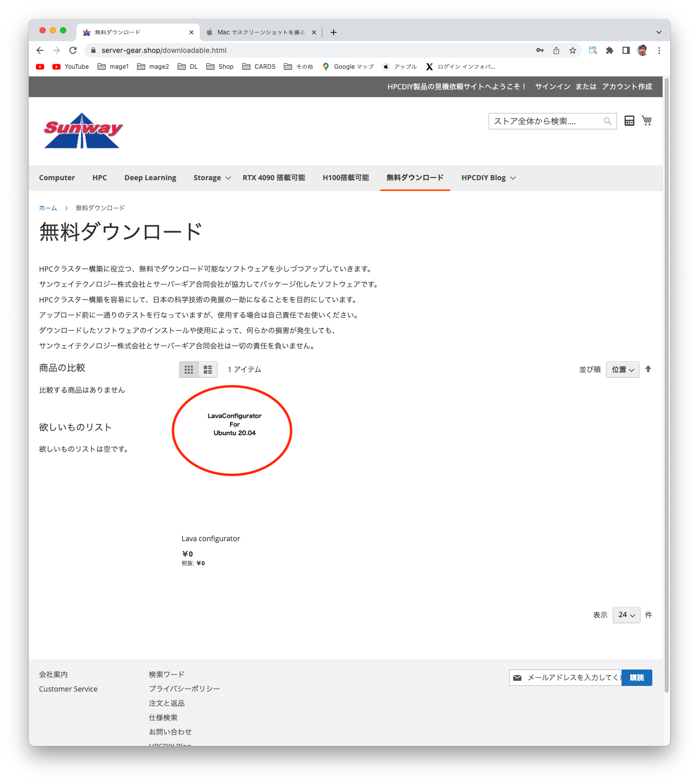Open the Customer Service footer link
The image size is (699, 784).
click(x=68, y=689)
